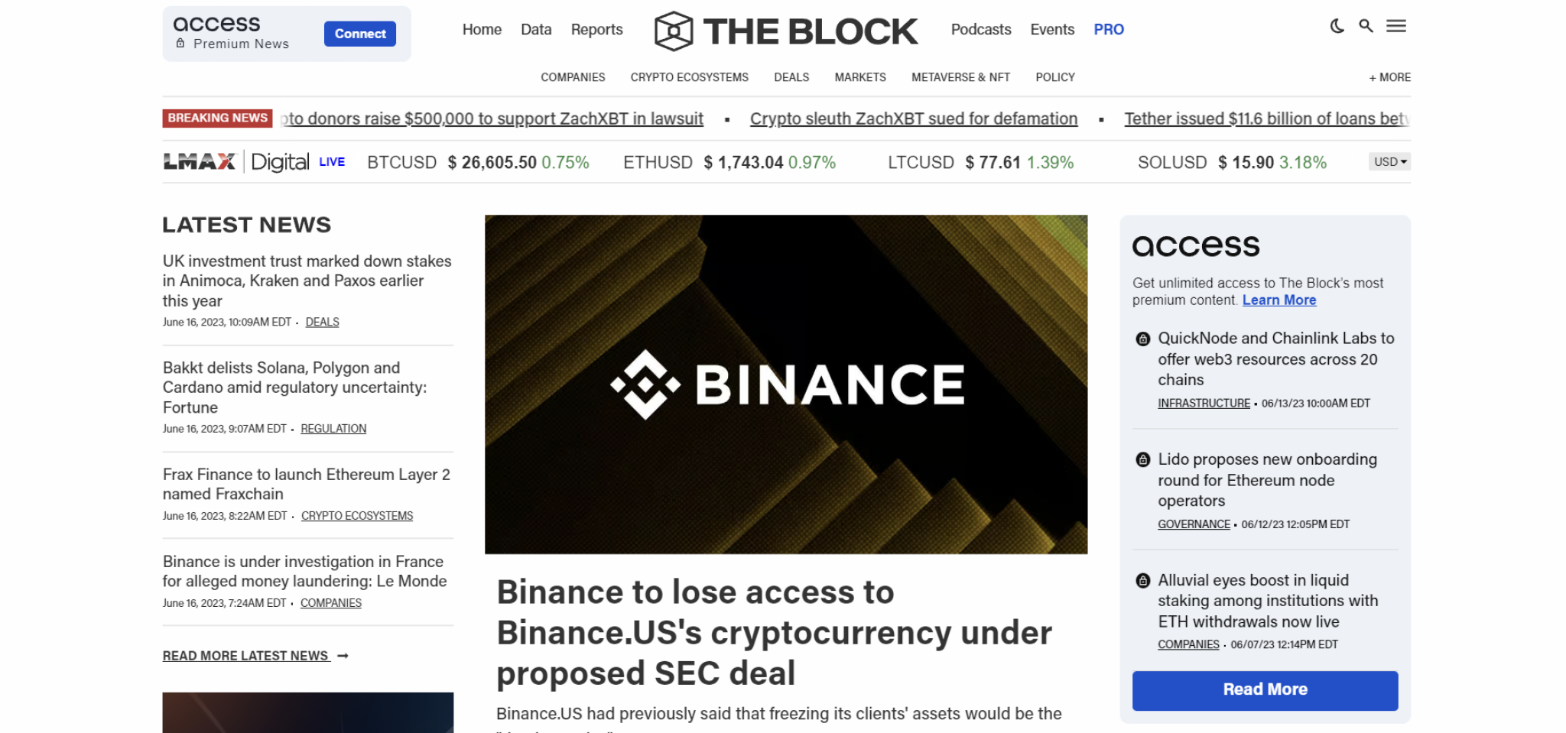Click The Block cube logo
Screen dimensions: 1566x733
[x=674, y=31]
